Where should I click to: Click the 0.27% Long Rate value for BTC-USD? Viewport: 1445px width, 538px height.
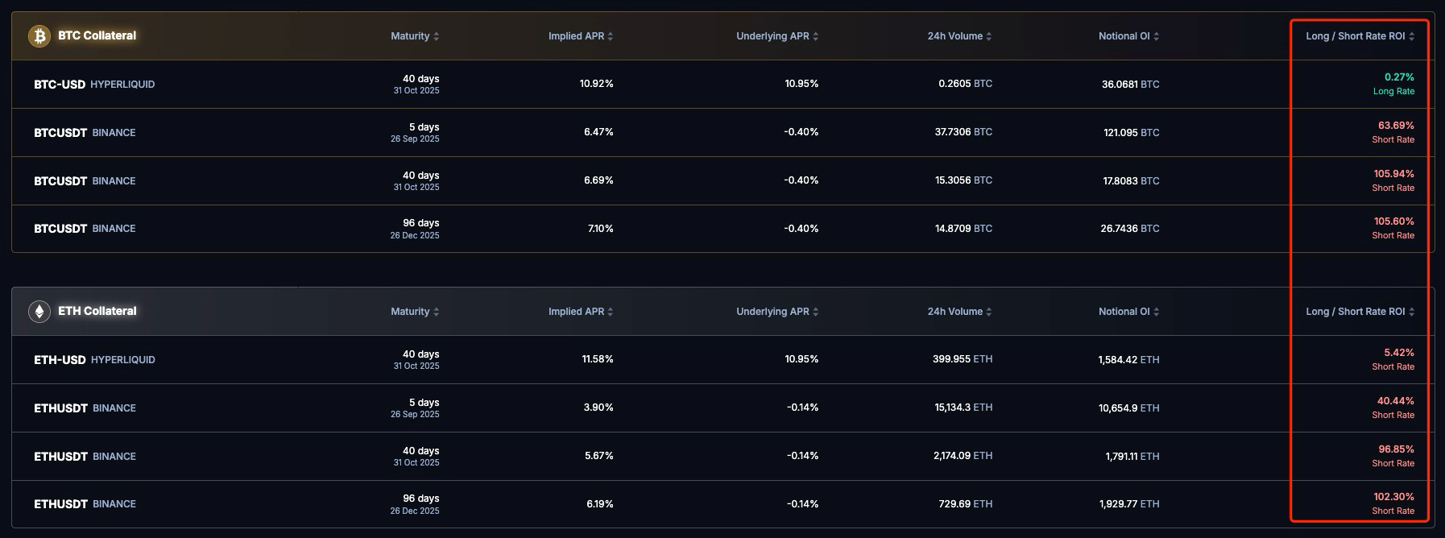click(x=1398, y=77)
